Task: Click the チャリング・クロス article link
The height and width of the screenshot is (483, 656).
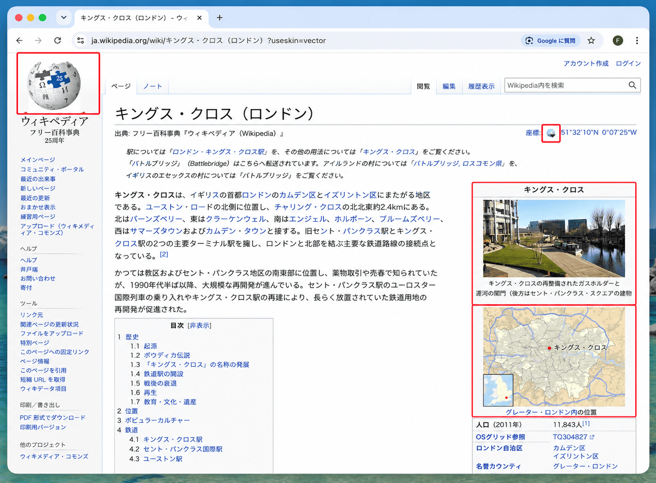Action: pyautogui.click(x=308, y=207)
